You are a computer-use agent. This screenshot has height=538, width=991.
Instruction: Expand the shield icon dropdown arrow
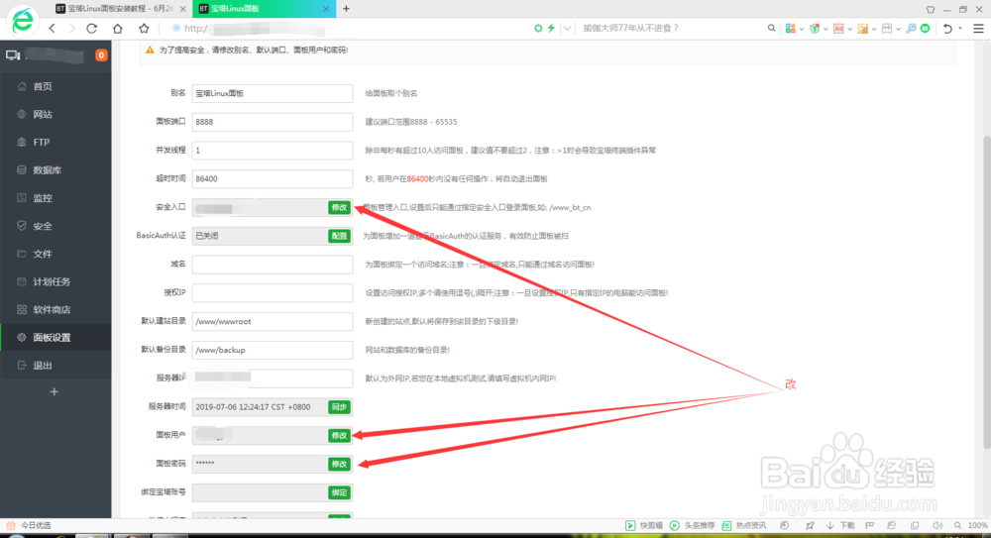coord(826,29)
